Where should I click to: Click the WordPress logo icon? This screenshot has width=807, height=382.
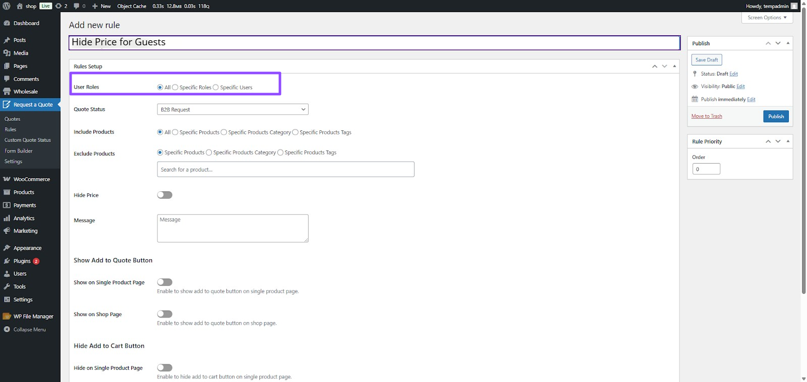coord(7,6)
